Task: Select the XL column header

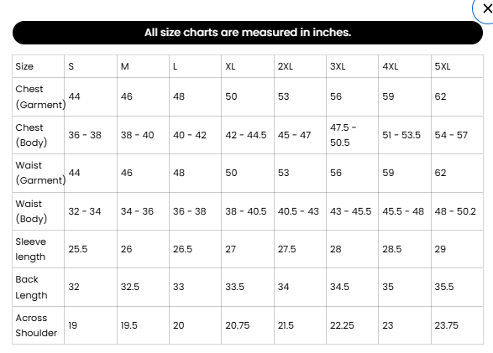Action: pos(248,66)
